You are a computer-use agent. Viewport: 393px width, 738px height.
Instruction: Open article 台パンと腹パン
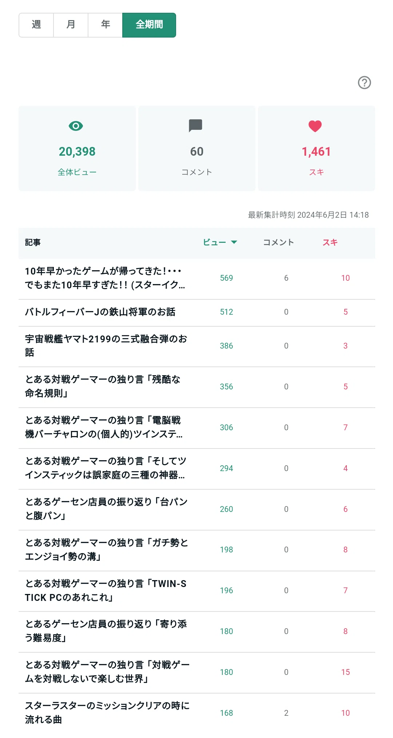point(106,509)
